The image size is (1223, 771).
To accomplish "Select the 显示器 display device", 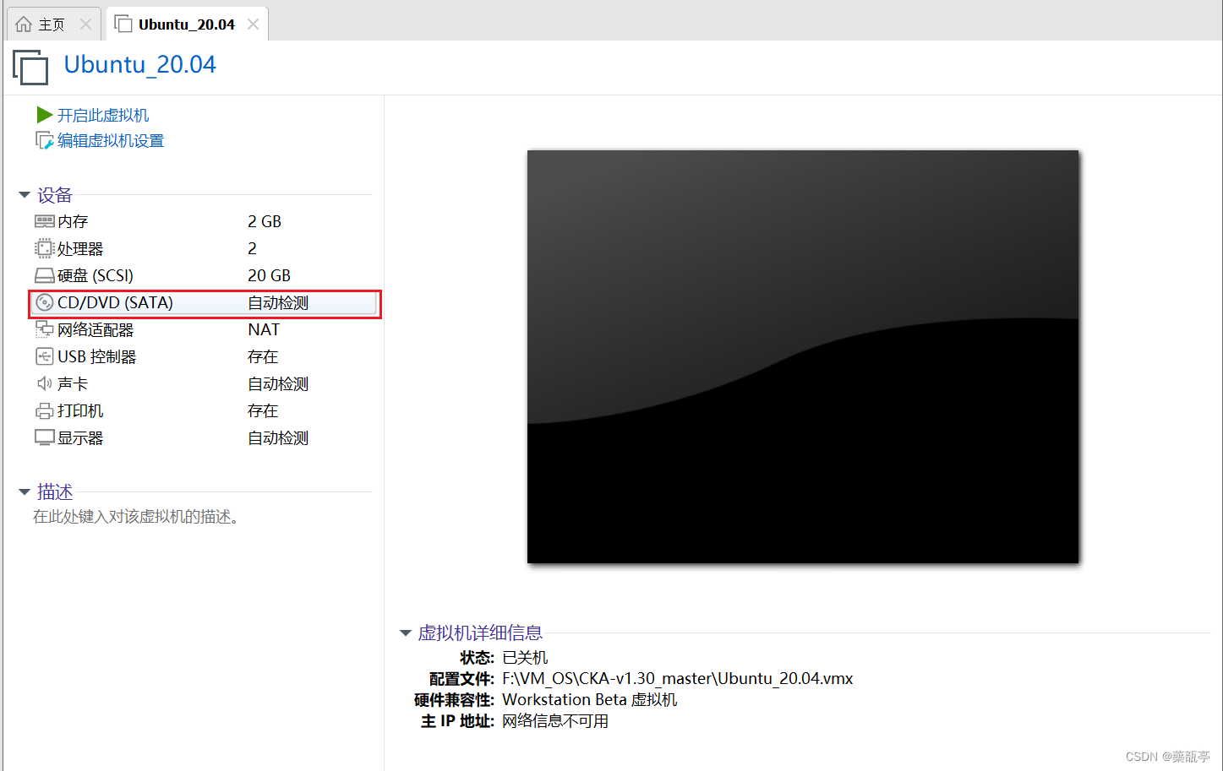I will 73,437.
